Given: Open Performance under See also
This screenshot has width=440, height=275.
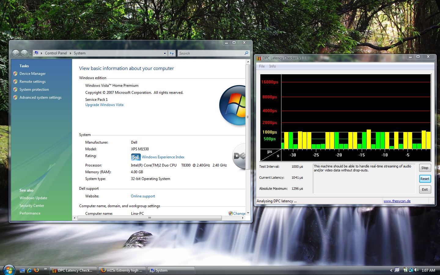Looking at the screenshot, I should pos(30,213).
